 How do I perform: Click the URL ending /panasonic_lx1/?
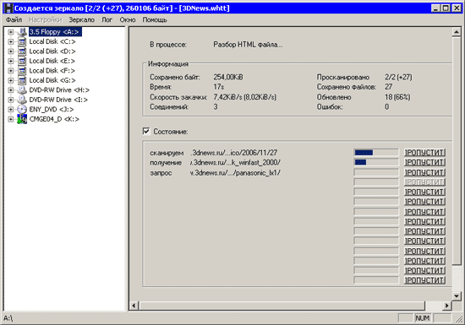tap(235, 172)
